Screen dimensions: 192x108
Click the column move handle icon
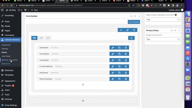click(131, 38)
